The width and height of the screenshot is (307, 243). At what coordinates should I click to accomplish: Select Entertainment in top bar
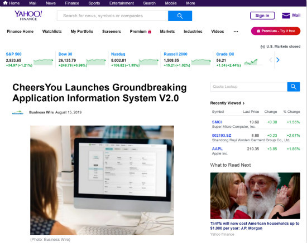coord(121,3)
